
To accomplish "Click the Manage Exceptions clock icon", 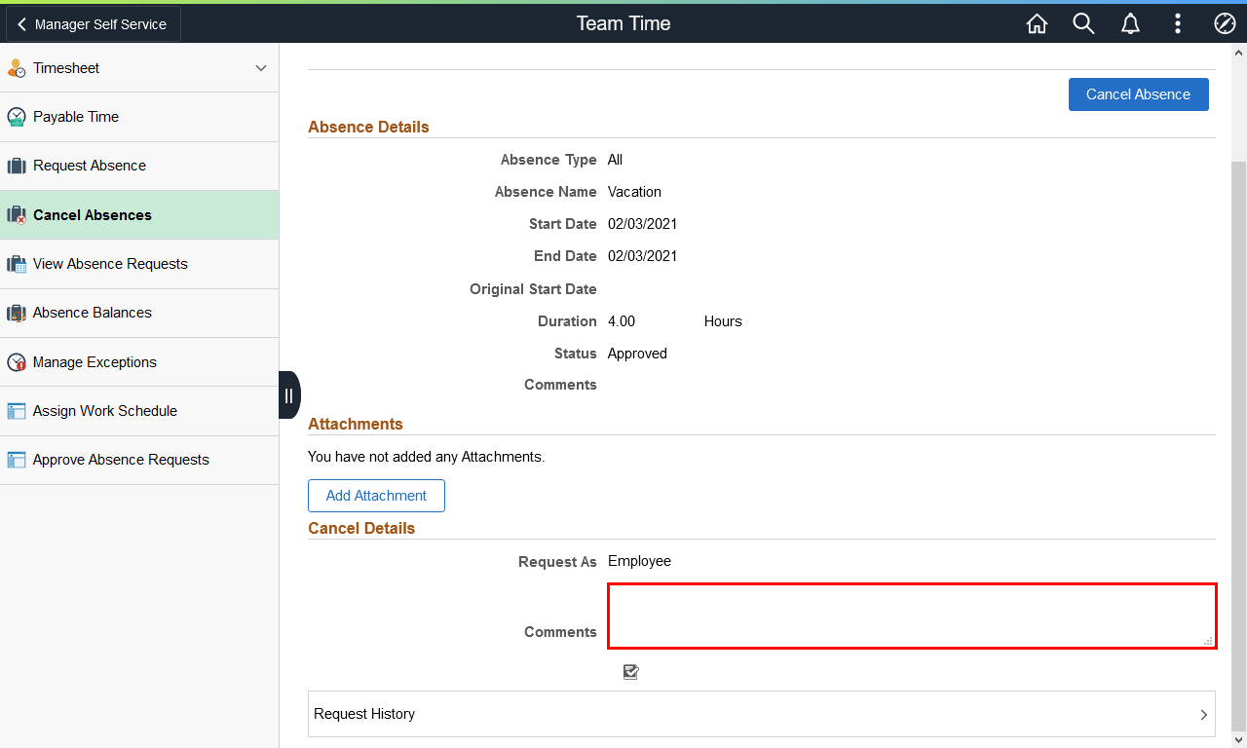I will 17,362.
